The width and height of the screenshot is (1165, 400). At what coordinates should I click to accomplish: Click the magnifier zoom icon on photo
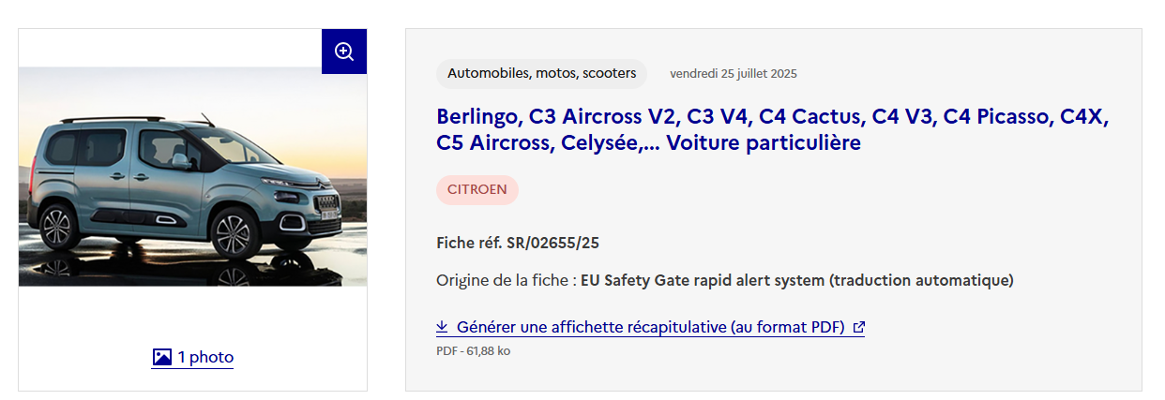(344, 52)
